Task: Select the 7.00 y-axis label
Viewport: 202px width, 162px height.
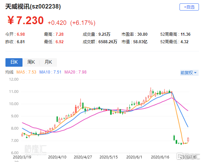Action: tap(15, 141)
